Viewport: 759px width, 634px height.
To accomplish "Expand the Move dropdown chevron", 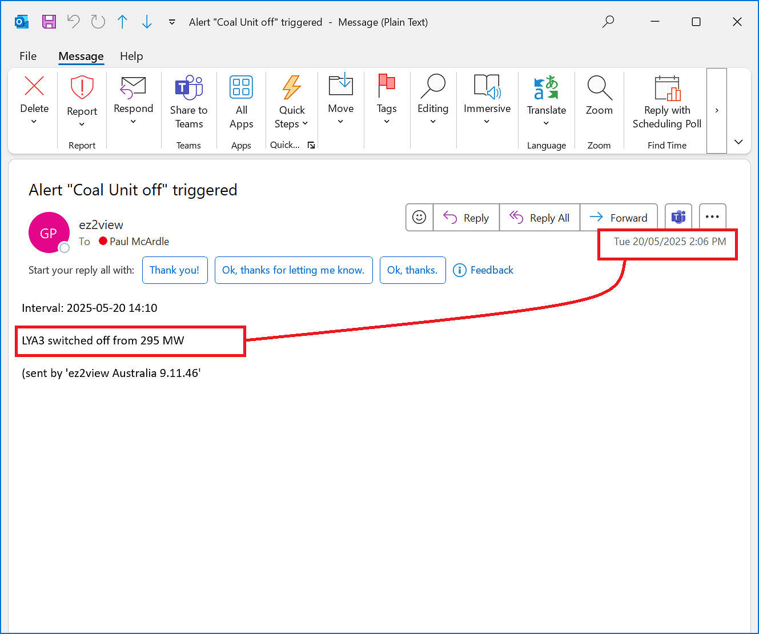I will 340,122.
